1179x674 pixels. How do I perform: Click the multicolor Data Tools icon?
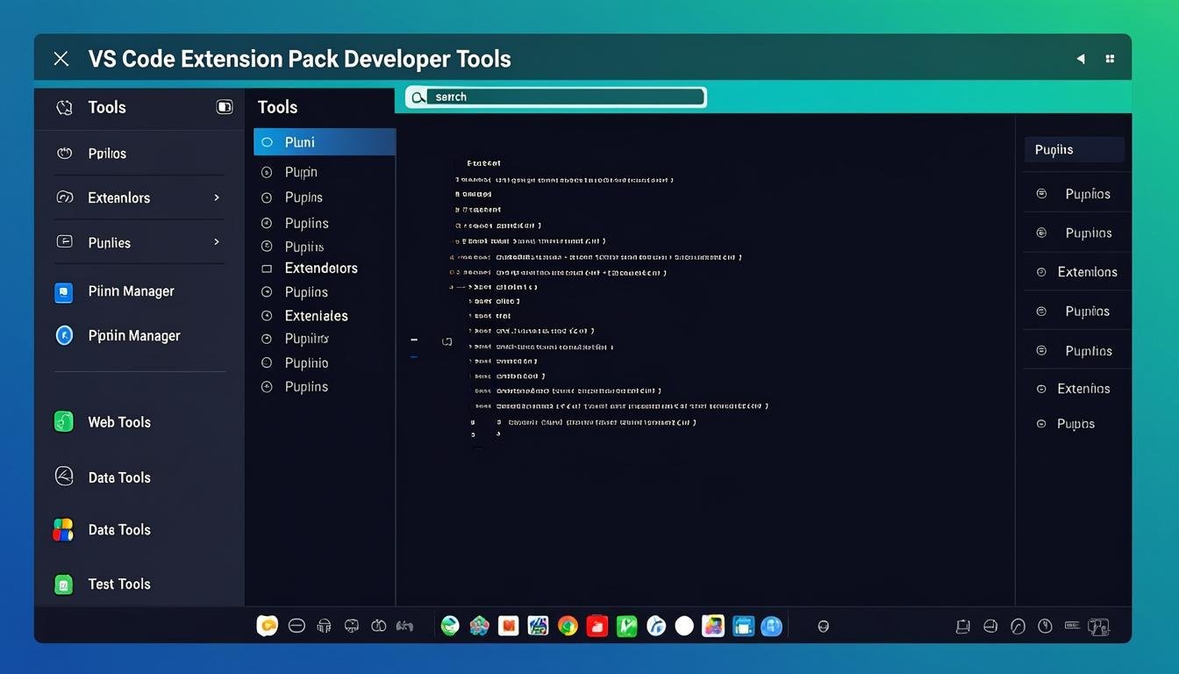tap(63, 529)
